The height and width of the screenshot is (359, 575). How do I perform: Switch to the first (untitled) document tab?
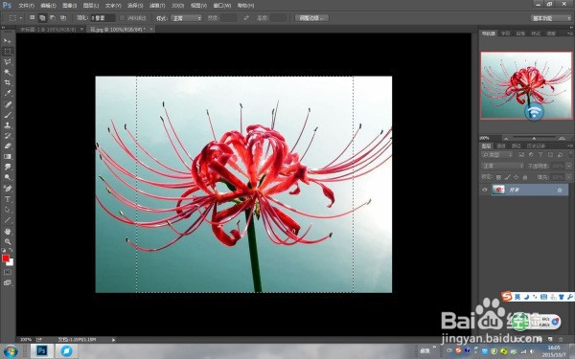click(48, 29)
